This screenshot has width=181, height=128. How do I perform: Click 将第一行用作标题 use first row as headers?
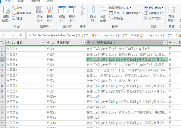pos(125,13)
